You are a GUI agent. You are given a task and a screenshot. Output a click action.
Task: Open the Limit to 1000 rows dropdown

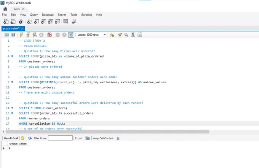click(91, 35)
